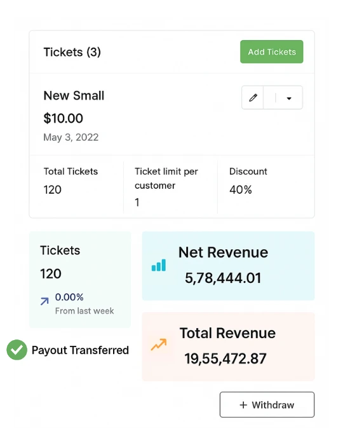Screen dimensions: 343x445
Task: Open the Total Revenue card
Action: 228,346
